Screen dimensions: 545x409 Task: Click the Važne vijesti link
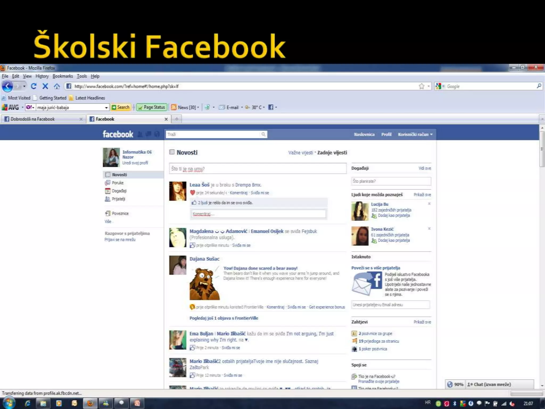(300, 153)
